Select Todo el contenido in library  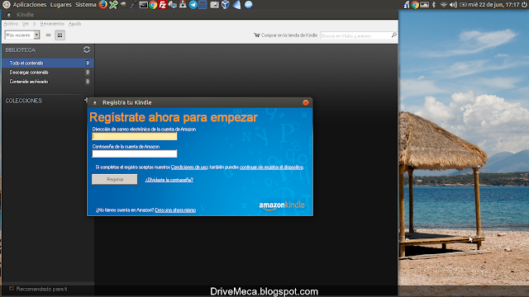(48, 63)
